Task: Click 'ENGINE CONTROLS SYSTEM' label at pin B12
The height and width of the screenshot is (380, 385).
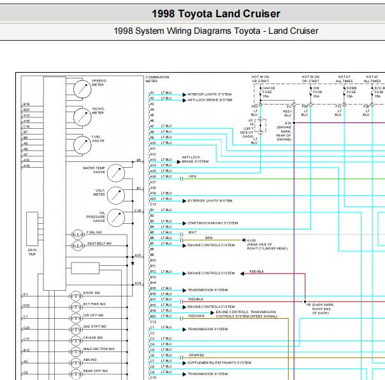Action: pyautogui.click(x=211, y=274)
